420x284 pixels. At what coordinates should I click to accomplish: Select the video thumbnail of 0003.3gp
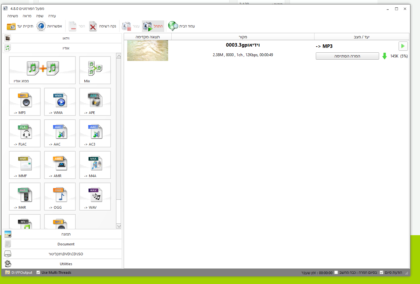[x=148, y=50]
